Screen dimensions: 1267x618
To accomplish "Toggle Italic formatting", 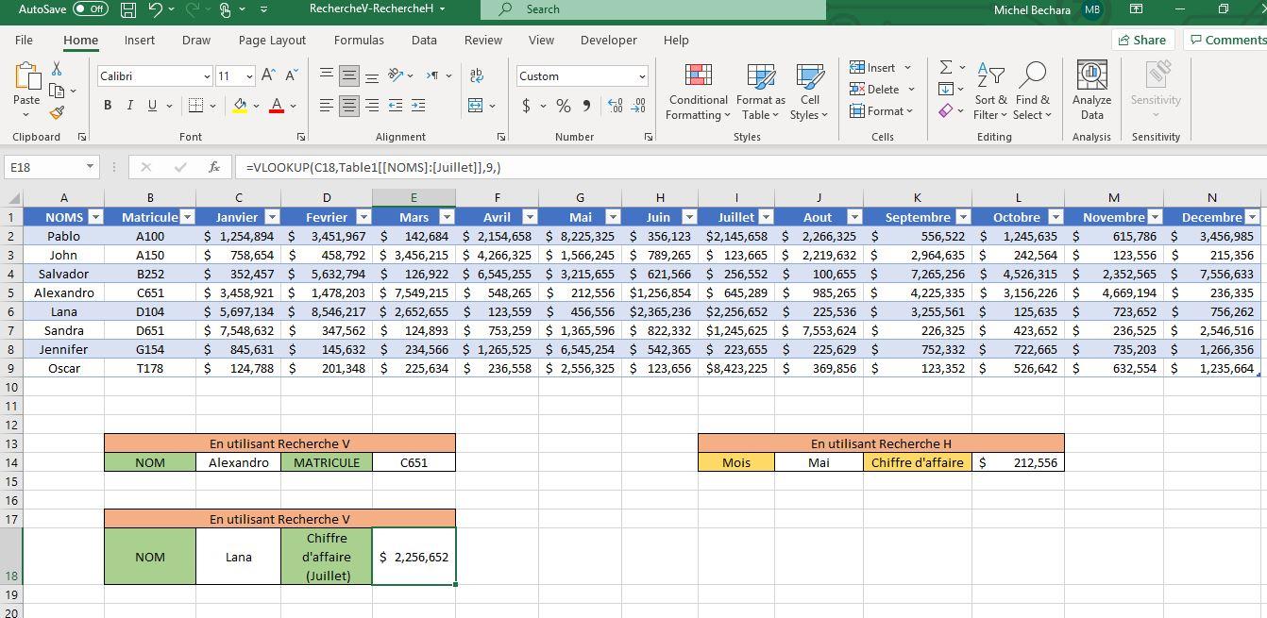I will click(x=130, y=106).
